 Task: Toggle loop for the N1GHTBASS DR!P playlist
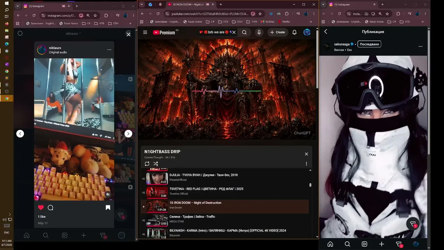coord(147,164)
